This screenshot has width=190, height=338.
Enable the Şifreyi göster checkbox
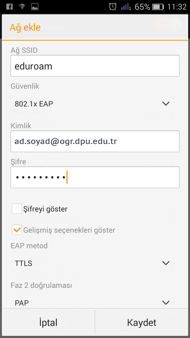click(x=17, y=209)
